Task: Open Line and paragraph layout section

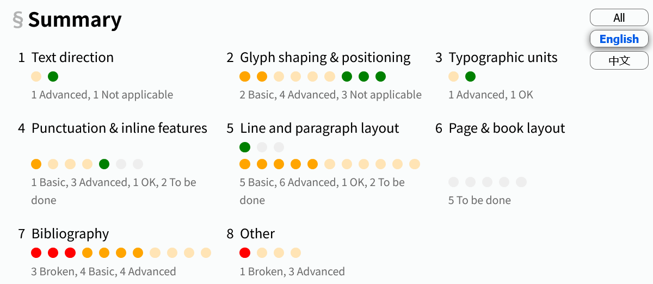Action: coord(319,128)
